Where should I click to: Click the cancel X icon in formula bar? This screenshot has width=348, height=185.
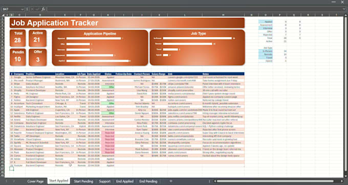tap(32, 9)
